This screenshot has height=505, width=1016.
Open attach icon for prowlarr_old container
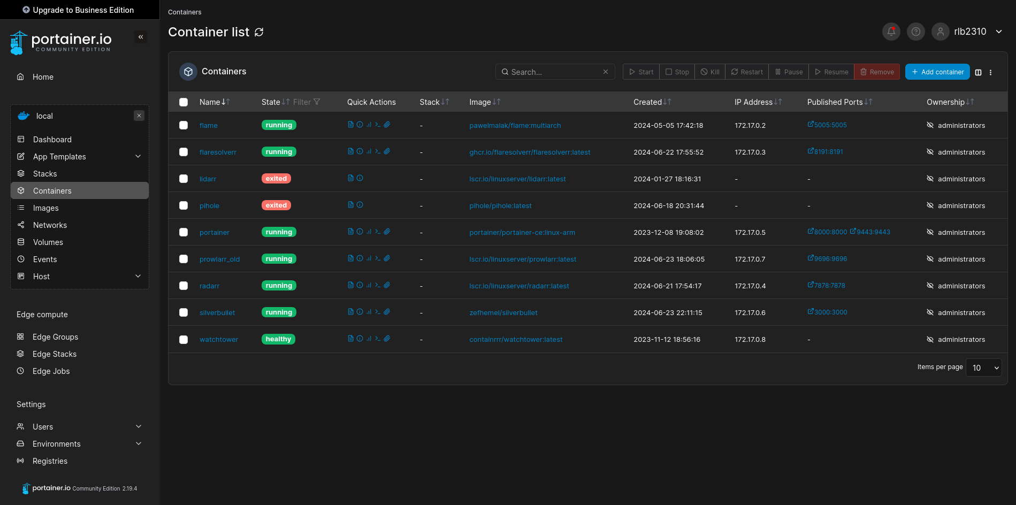(x=387, y=258)
